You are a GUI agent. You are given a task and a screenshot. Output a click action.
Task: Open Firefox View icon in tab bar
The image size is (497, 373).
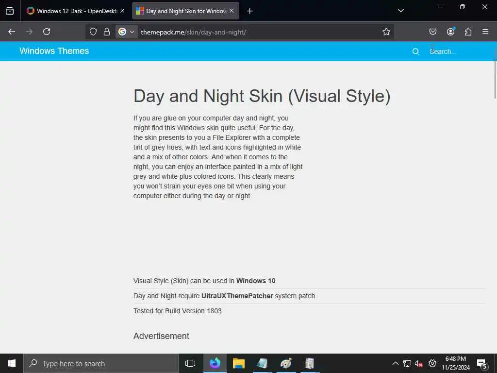[10, 11]
